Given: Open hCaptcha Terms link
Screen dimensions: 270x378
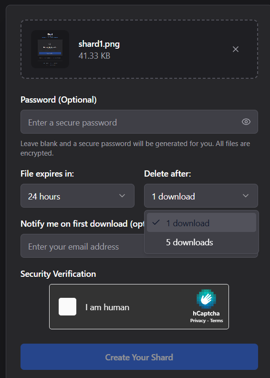Looking at the screenshot, I should tap(217, 321).
